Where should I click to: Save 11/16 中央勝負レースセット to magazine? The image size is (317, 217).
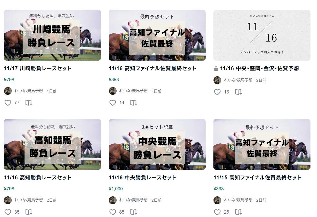point(134,212)
